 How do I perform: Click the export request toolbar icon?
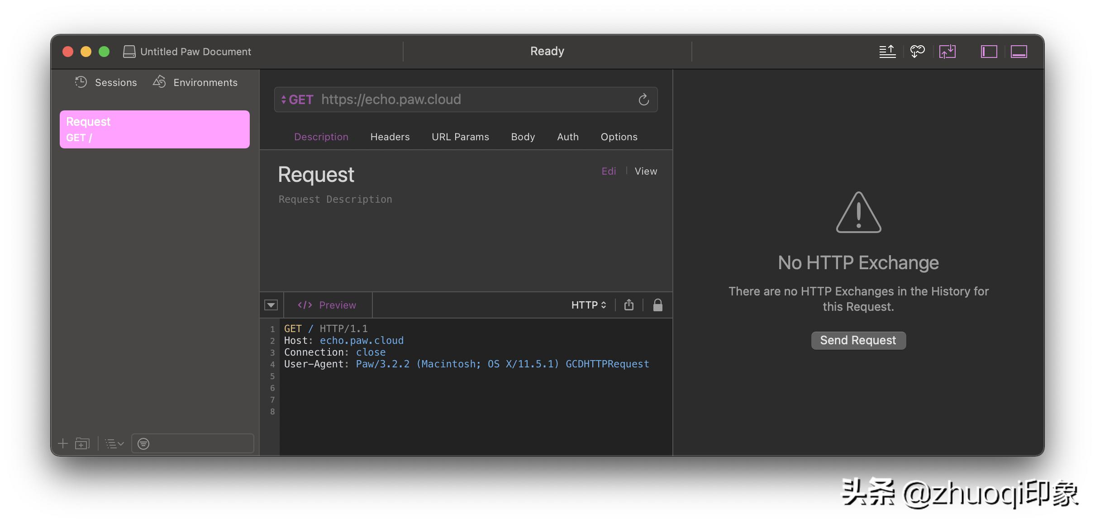coord(887,52)
